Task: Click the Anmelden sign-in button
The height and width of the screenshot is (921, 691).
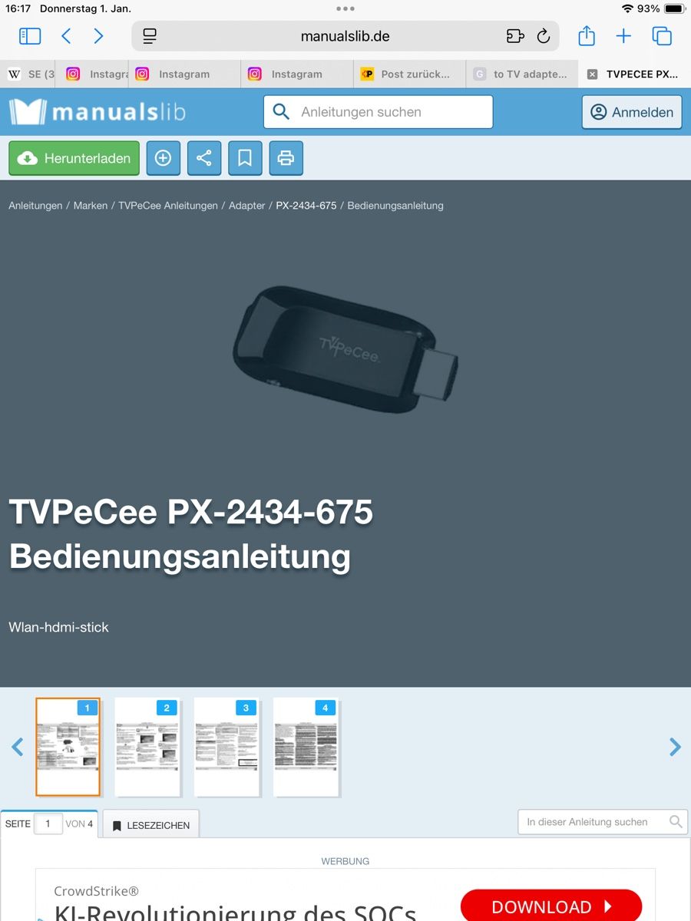Action: (632, 112)
